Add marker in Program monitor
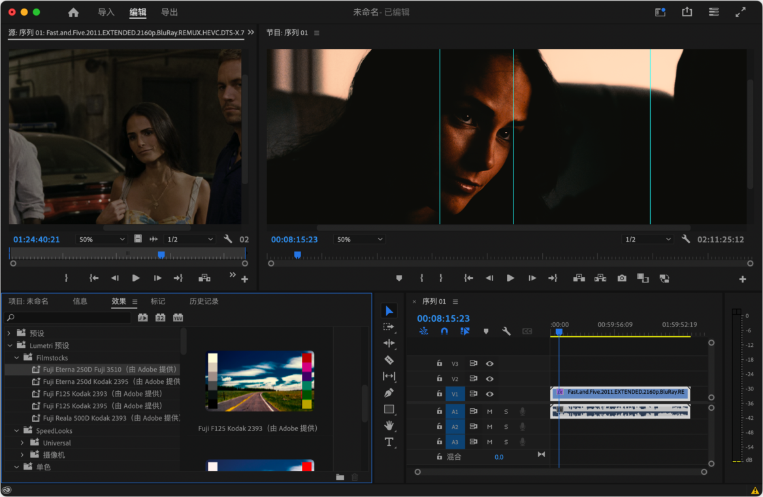 tap(399, 278)
